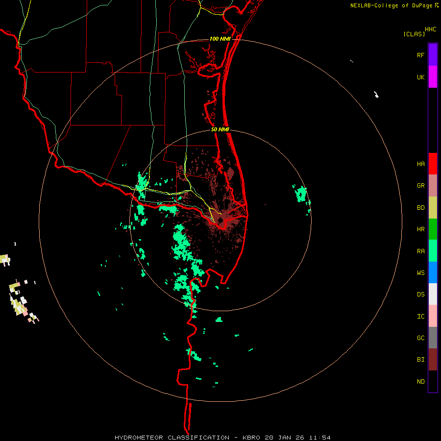The image size is (441, 441).
Task: Pick the dark brown BI legend swatch
Action: tap(433, 360)
